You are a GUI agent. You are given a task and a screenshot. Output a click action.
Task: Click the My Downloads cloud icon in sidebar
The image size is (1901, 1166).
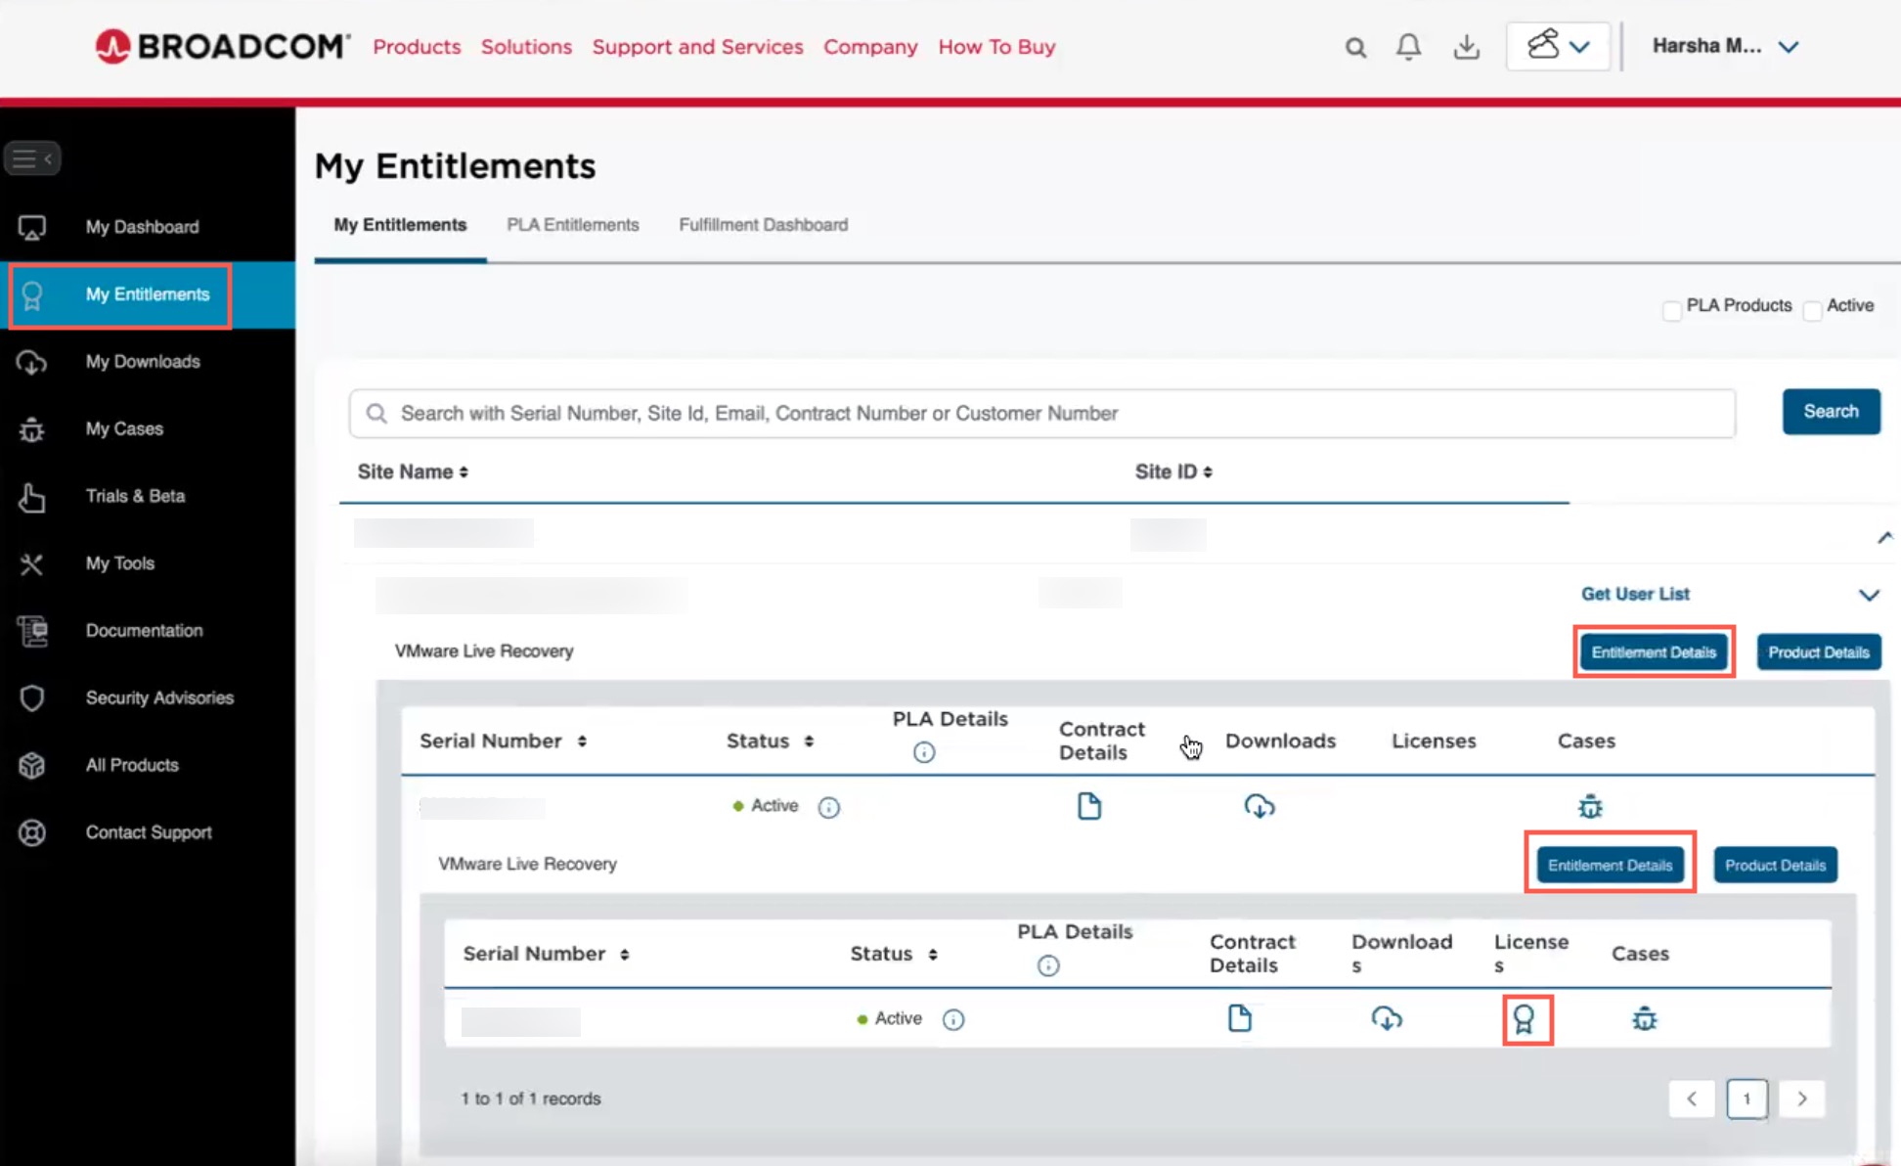32,362
